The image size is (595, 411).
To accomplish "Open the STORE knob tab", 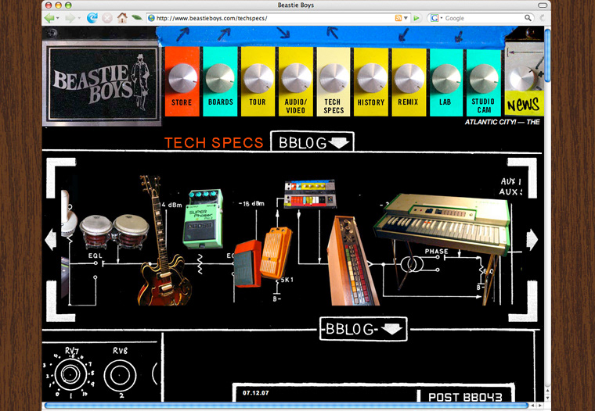I will pyautogui.click(x=182, y=81).
